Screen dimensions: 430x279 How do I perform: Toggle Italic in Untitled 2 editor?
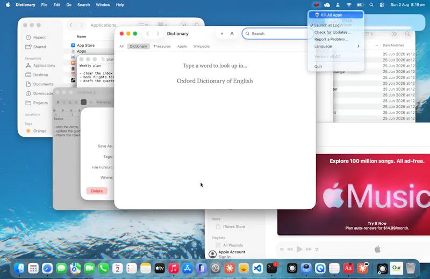(64, 102)
